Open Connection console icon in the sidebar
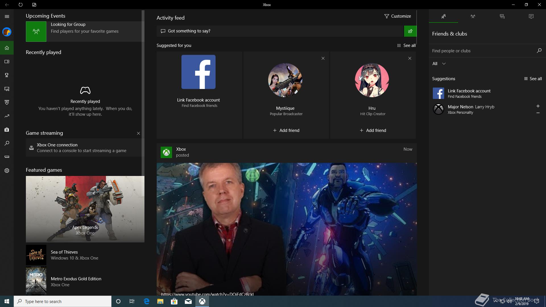 pyautogui.click(x=7, y=157)
